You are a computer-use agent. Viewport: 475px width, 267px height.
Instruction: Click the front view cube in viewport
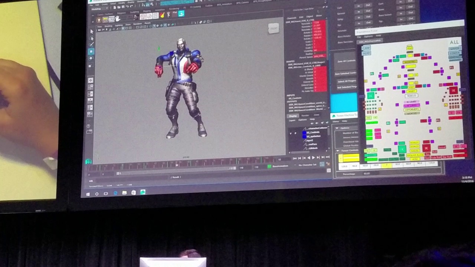point(273,29)
